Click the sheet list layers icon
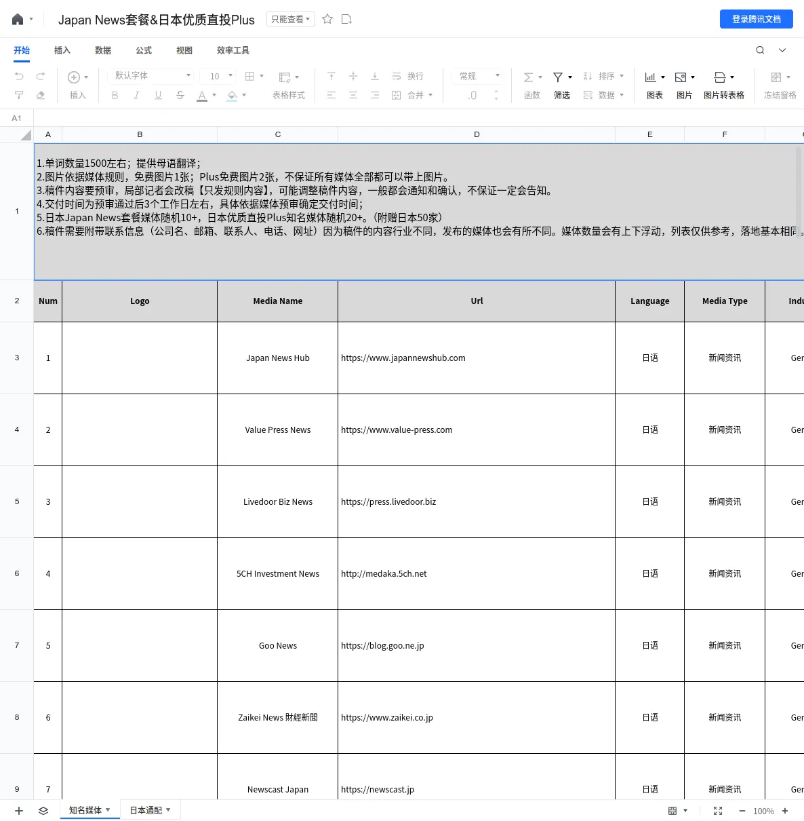Screen dimensions: 804x821 (x=43, y=811)
